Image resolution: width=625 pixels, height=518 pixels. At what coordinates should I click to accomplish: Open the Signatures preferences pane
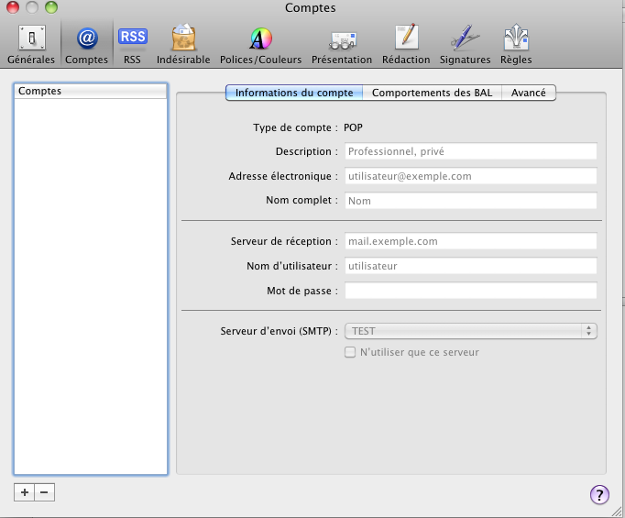465,44
